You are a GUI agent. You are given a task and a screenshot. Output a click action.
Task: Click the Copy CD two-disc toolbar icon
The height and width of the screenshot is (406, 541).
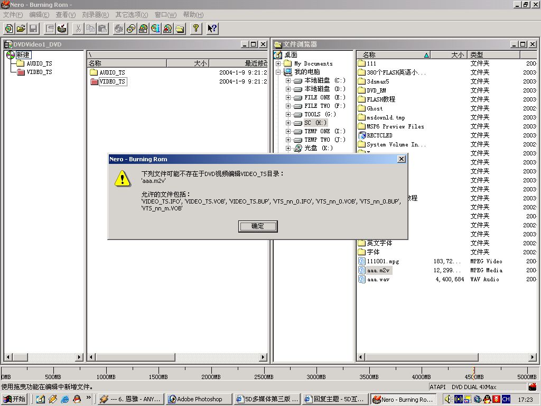pos(131,29)
